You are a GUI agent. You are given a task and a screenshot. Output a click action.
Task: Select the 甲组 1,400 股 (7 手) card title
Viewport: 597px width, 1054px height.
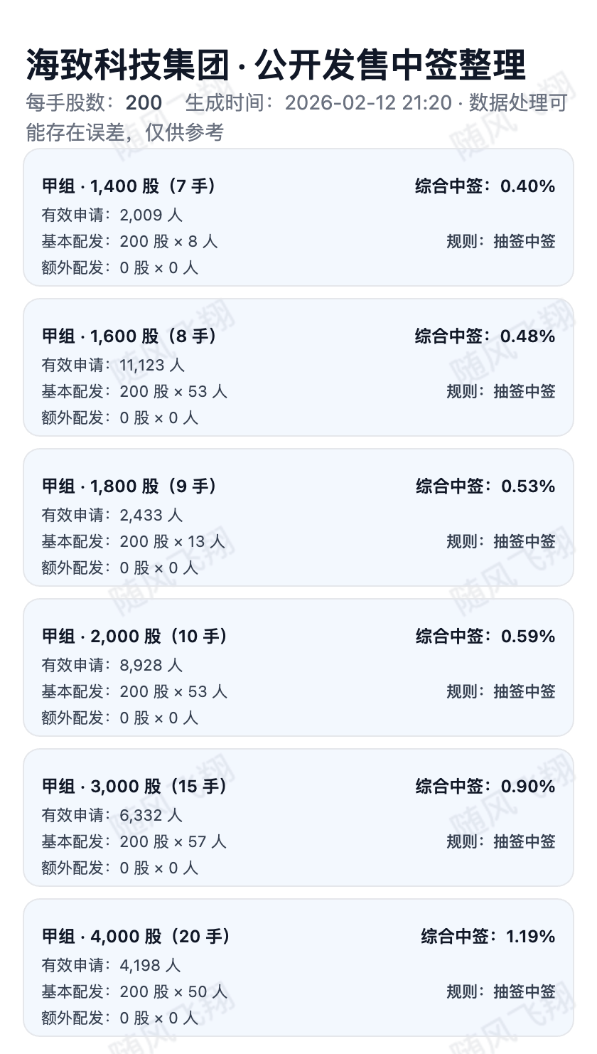(129, 186)
